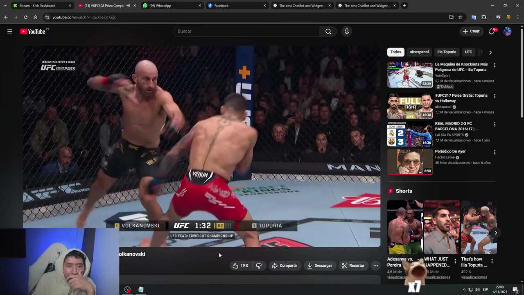This screenshot has width=524, height=295.
Task: Open a new browser tab with the plus
Action: (x=404, y=6)
